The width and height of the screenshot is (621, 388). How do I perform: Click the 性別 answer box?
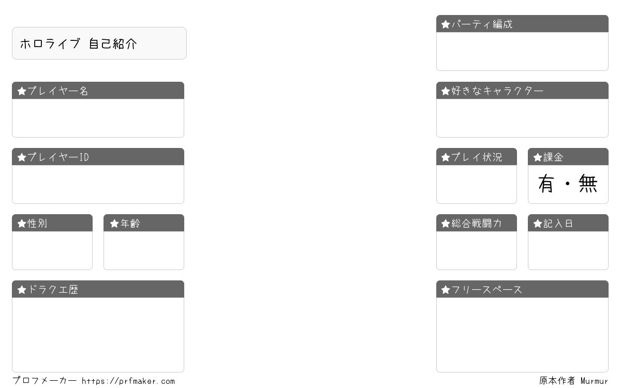point(52,250)
